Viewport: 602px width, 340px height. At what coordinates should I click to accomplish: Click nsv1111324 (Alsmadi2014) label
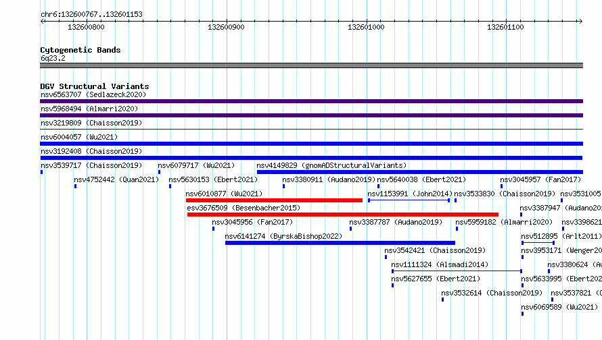coord(440,264)
